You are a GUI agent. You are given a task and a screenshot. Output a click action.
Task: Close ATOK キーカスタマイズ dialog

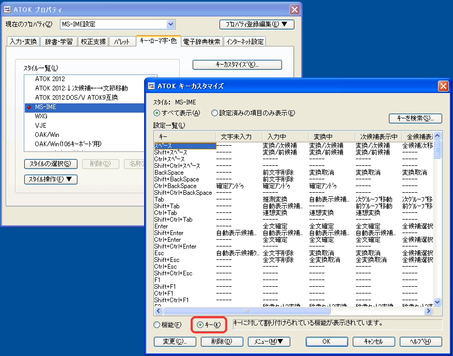[443, 86]
